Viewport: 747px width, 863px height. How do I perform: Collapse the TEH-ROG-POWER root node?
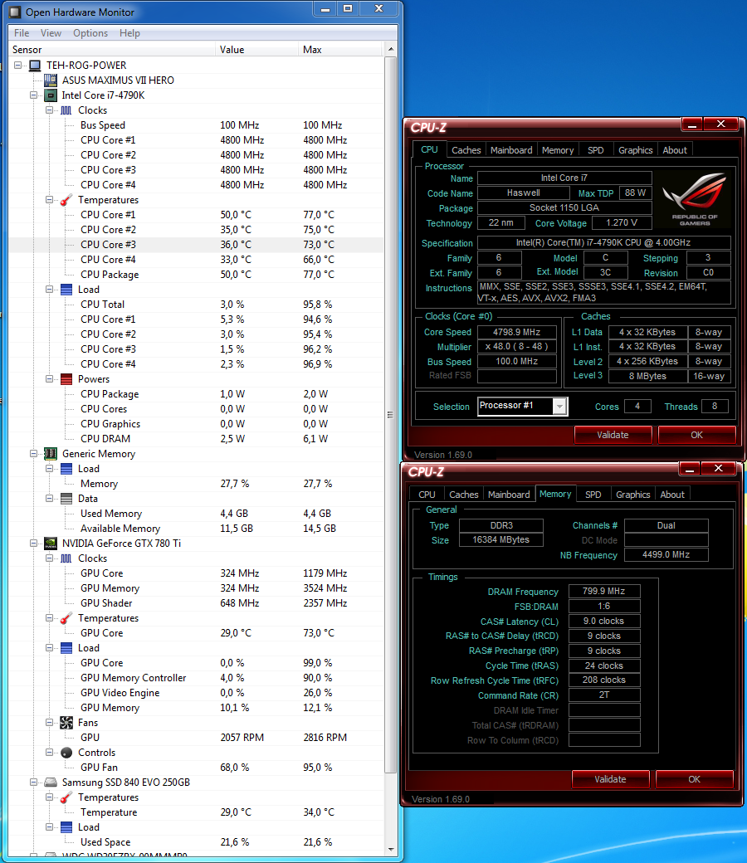pos(18,66)
